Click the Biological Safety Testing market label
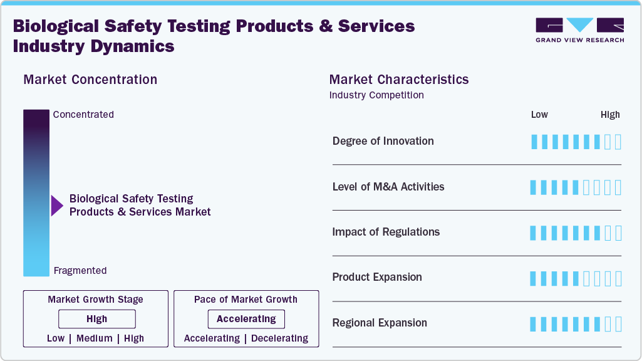Screen dimensions: 642x361 coord(140,206)
